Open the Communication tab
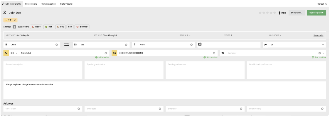The width and height of the screenshot is (330, 116). [x=49, y=4]
